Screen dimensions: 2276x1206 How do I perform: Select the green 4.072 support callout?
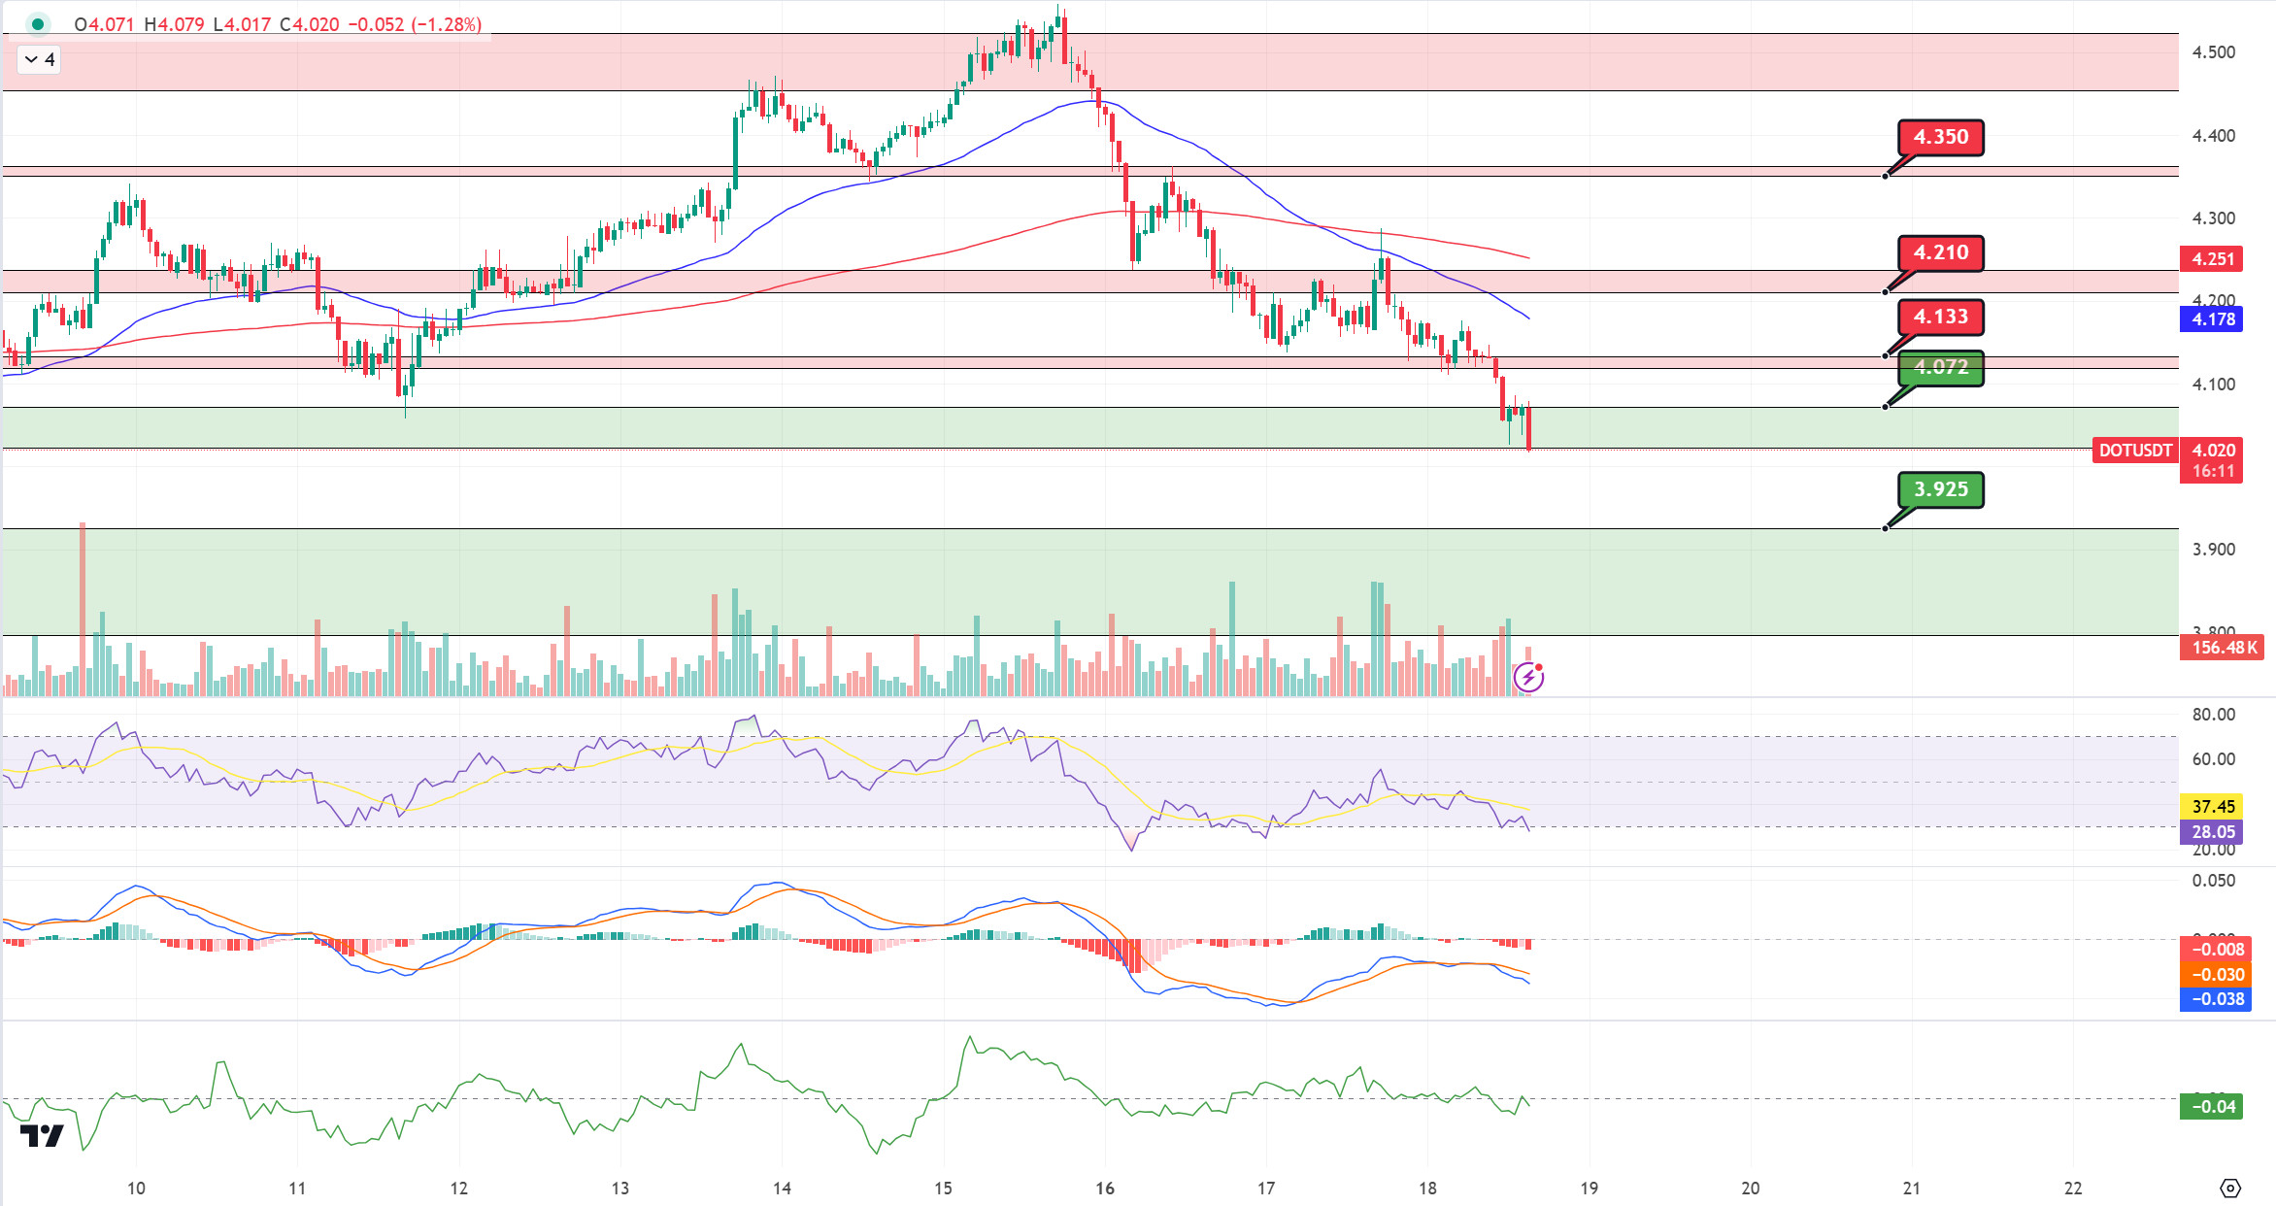coord(1941,368)
